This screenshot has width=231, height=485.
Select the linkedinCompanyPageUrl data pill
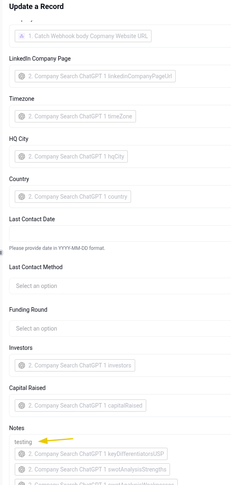tap(95, 76)
